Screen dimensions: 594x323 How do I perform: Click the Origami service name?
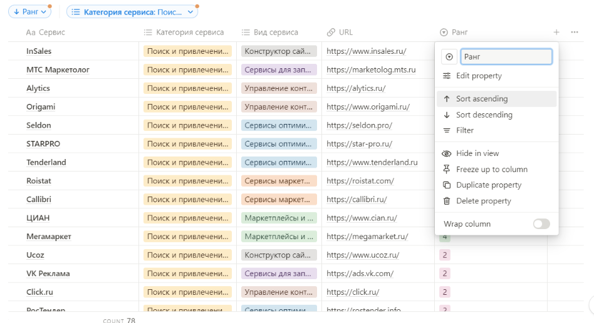pos(41,107)
